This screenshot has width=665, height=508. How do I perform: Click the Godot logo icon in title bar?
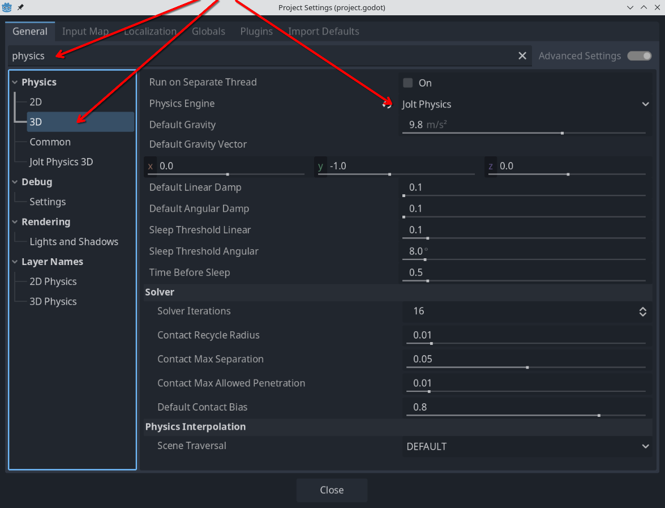tap(8, 7)
